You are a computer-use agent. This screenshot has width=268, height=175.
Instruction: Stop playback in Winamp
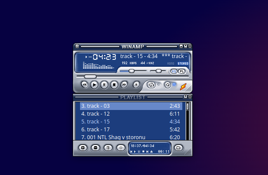coord(114,85)
